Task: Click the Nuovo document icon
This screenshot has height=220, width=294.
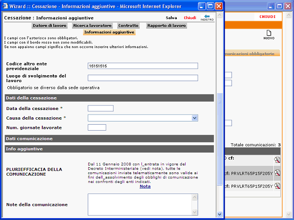Action: pyautogui.click(x=269, y=33)
